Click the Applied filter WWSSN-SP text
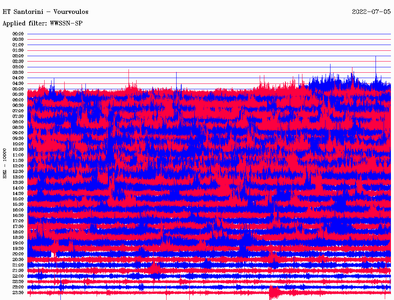Screen dimensions: 394x300 click(42, 23)
